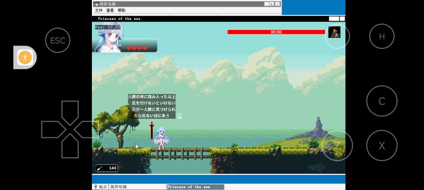Image resolution: width=424 pixels, height=190 pixels.
Task: Tap the H virtual key
Action: [382, 36]
